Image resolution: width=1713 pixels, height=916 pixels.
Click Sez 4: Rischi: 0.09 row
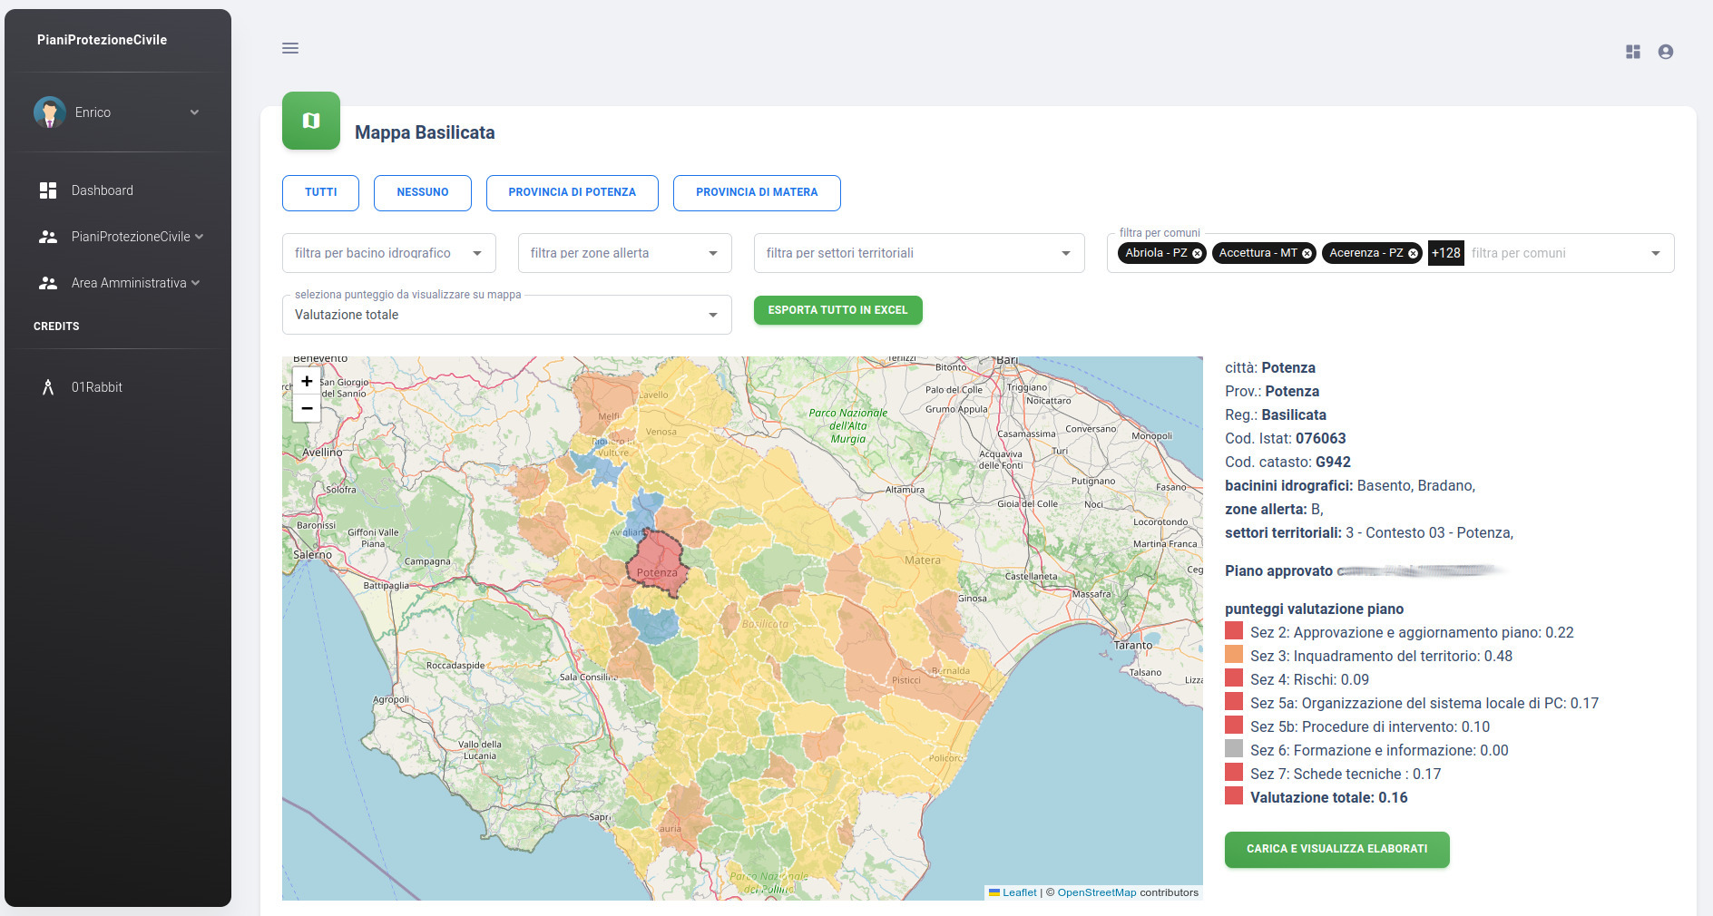click(x=1309, y=680)
